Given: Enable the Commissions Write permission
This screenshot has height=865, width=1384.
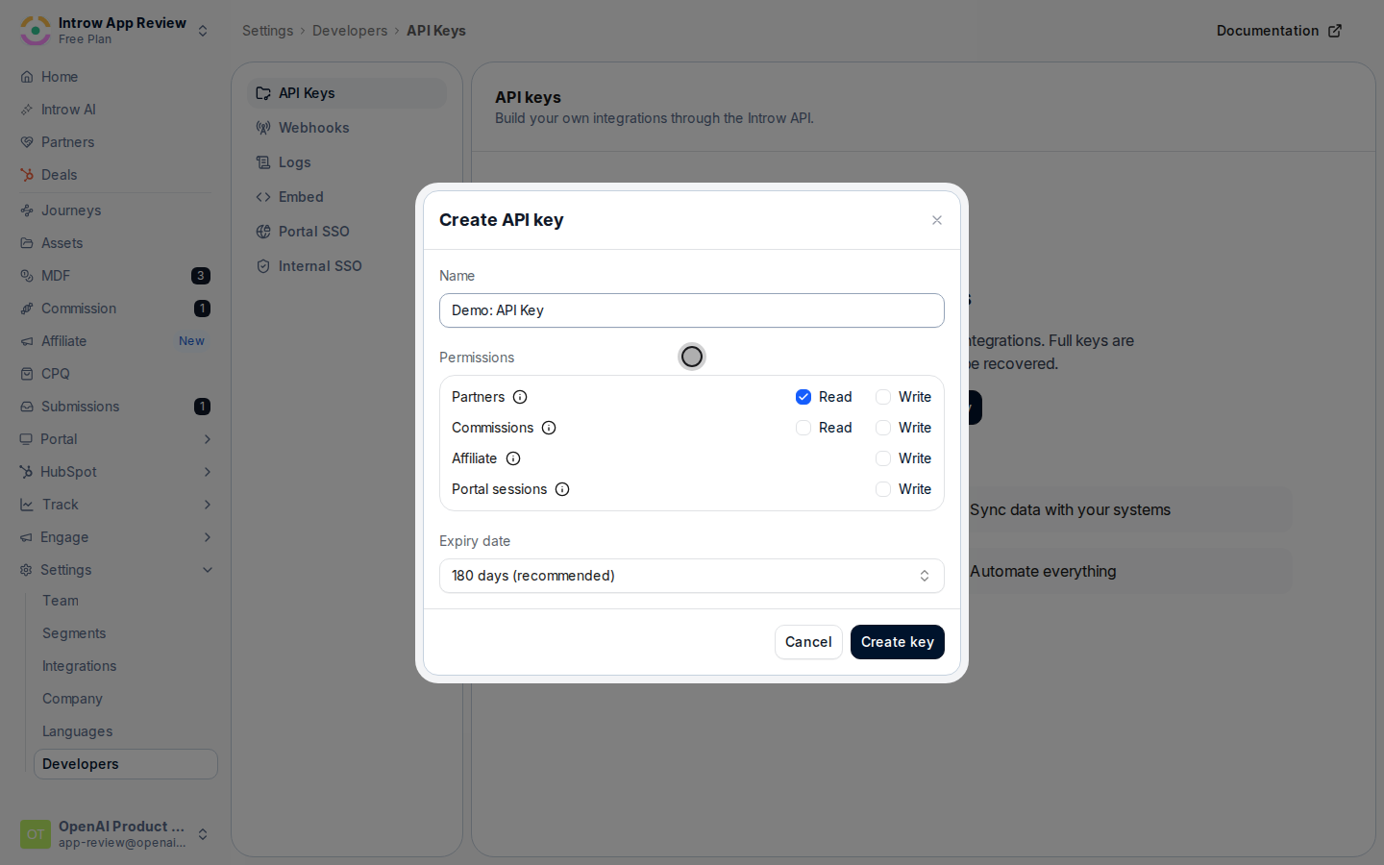Looking at the screenshot, I should (x=883, y=428).
